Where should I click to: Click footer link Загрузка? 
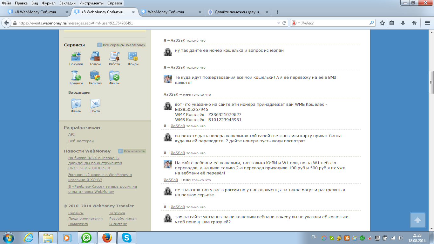(x=117, y=213)
